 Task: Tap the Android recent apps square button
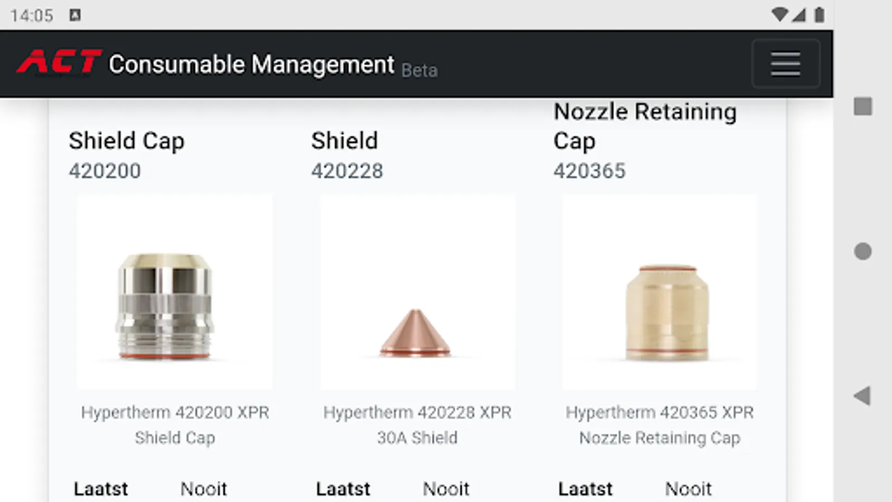(862, 106)
